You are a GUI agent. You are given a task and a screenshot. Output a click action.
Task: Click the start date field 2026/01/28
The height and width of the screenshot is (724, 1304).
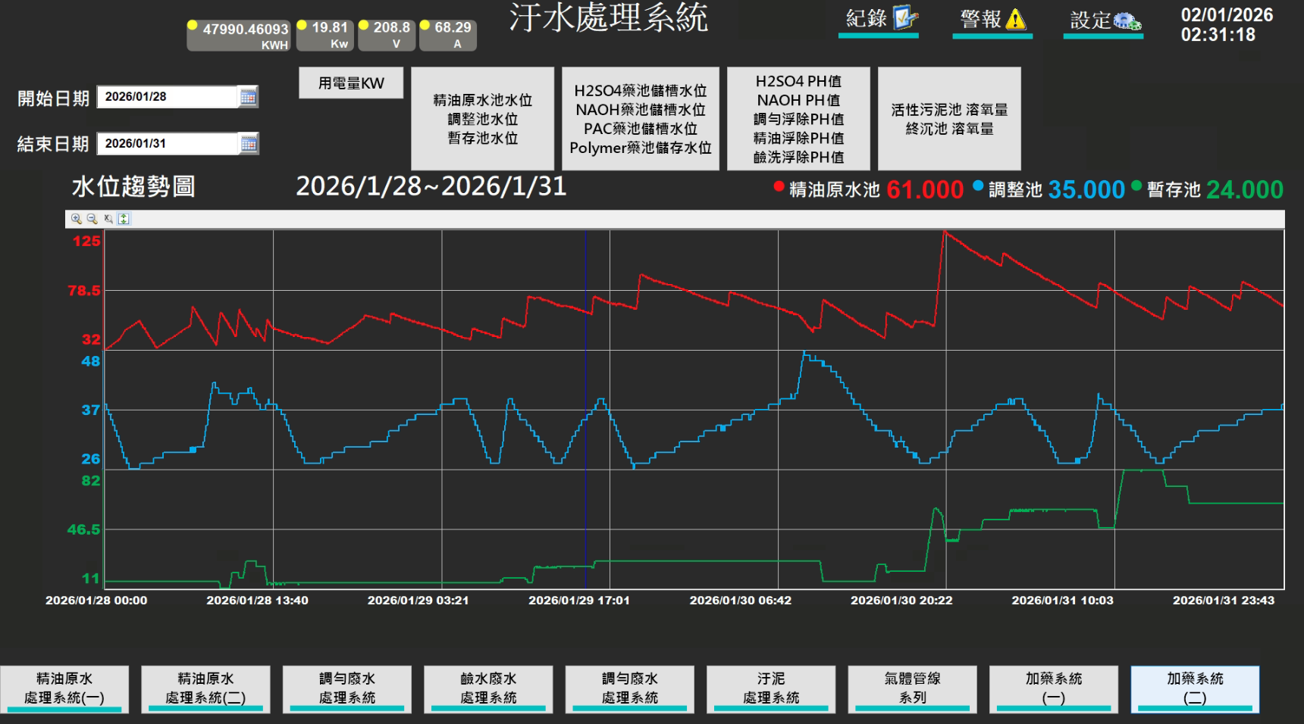tap(167, 97)
